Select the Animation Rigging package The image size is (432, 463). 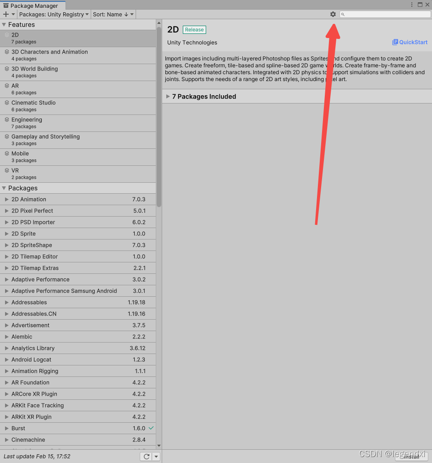point(78,371)
